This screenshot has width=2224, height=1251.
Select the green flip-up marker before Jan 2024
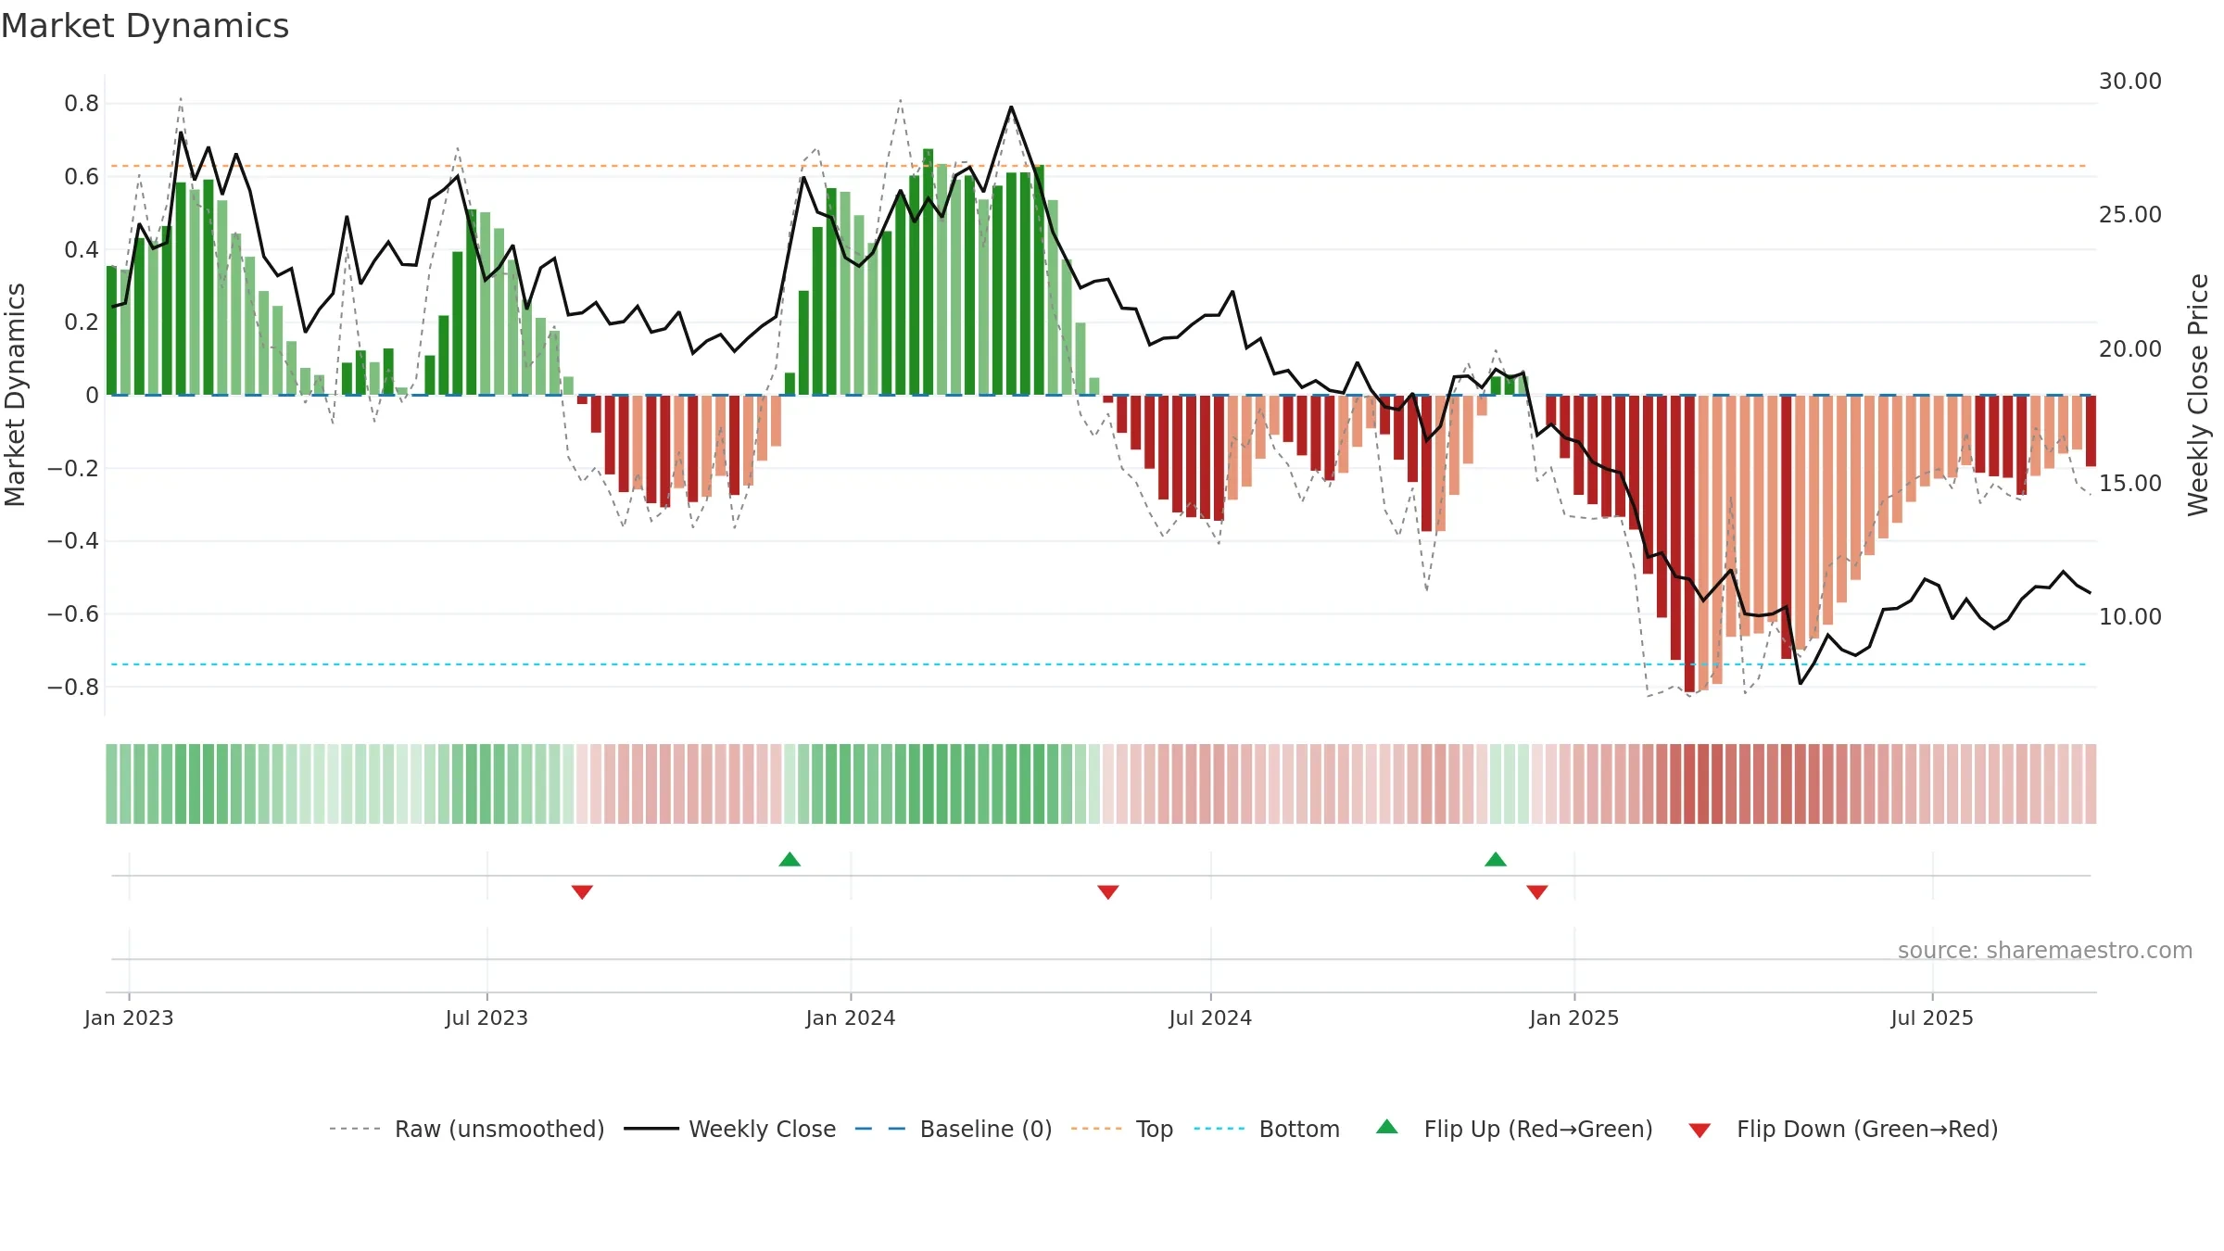coord(790,859)
